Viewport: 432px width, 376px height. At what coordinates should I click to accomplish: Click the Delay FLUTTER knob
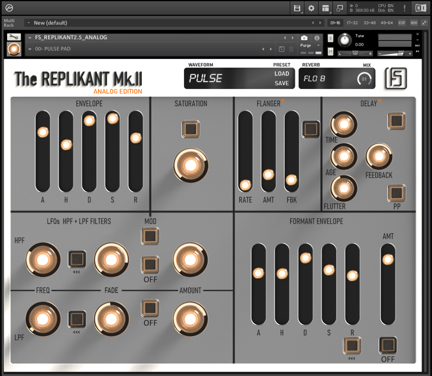(344, 188)
